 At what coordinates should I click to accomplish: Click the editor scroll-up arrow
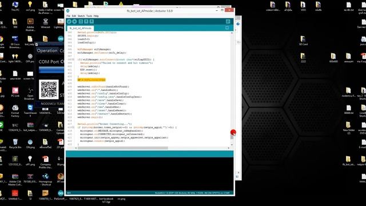(x=232, y=33)
